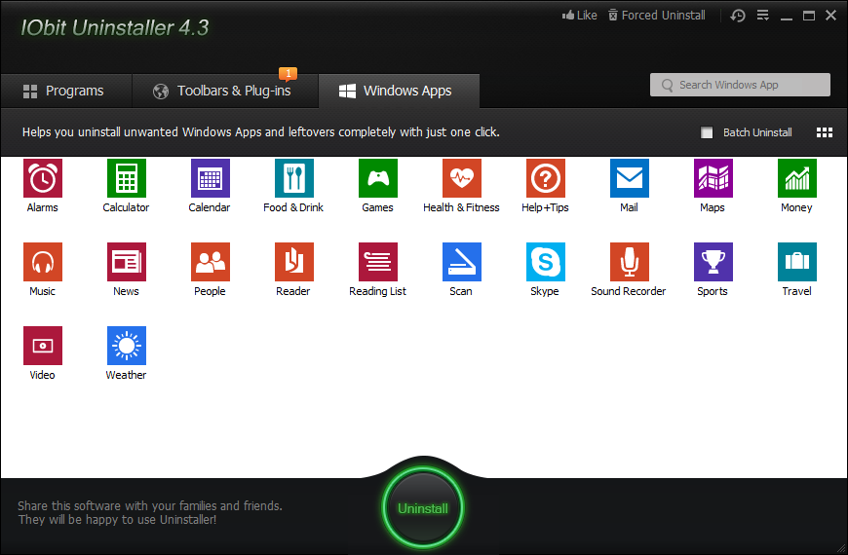
Task: Select the Travel app icon
Action: click(x=797, y=262)
